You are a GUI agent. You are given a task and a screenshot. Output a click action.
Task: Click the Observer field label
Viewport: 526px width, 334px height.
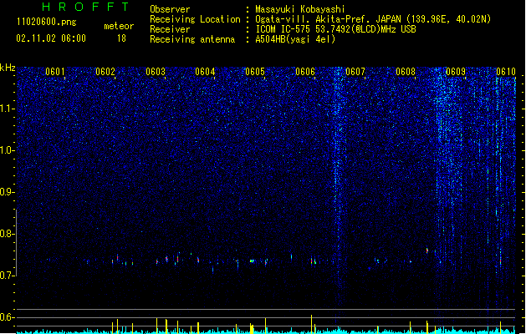pyautogui.click(x=170, y=9)
